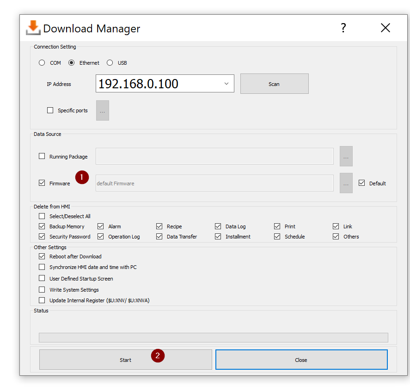Select the USB connection option

tap(110, 63)
